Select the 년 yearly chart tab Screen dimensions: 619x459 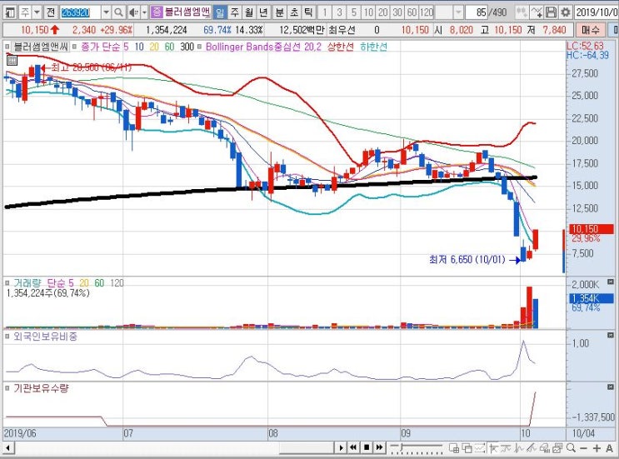coord(264,12)
